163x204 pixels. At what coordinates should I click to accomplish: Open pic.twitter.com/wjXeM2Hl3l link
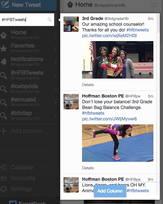pos(109,36)
